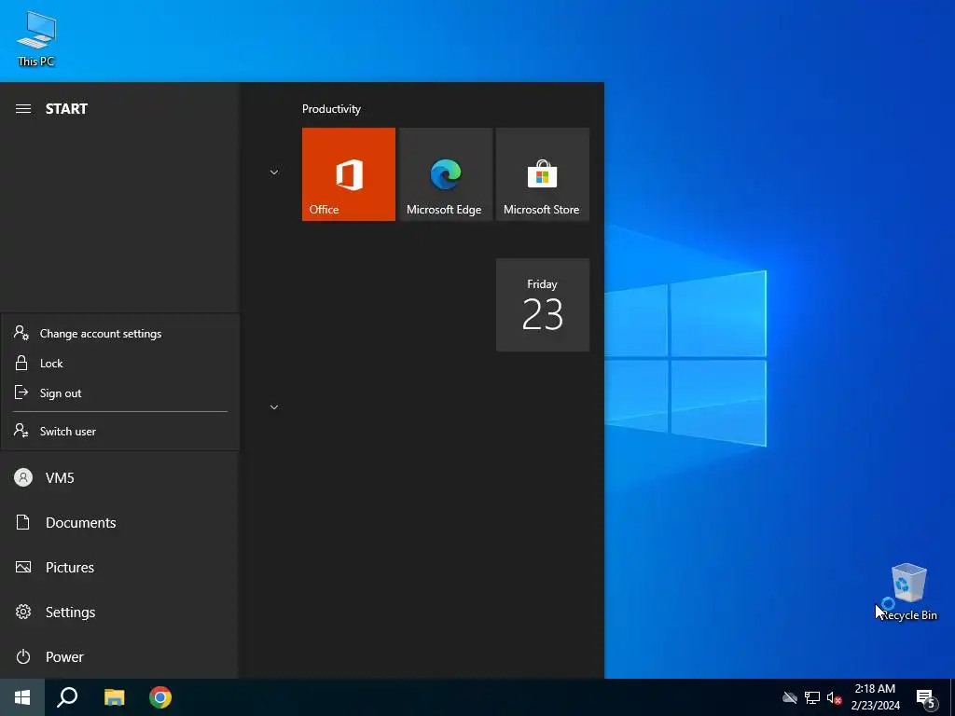
Task: Click the Show desktop strip at taskbar end
Action: point(952,697)
